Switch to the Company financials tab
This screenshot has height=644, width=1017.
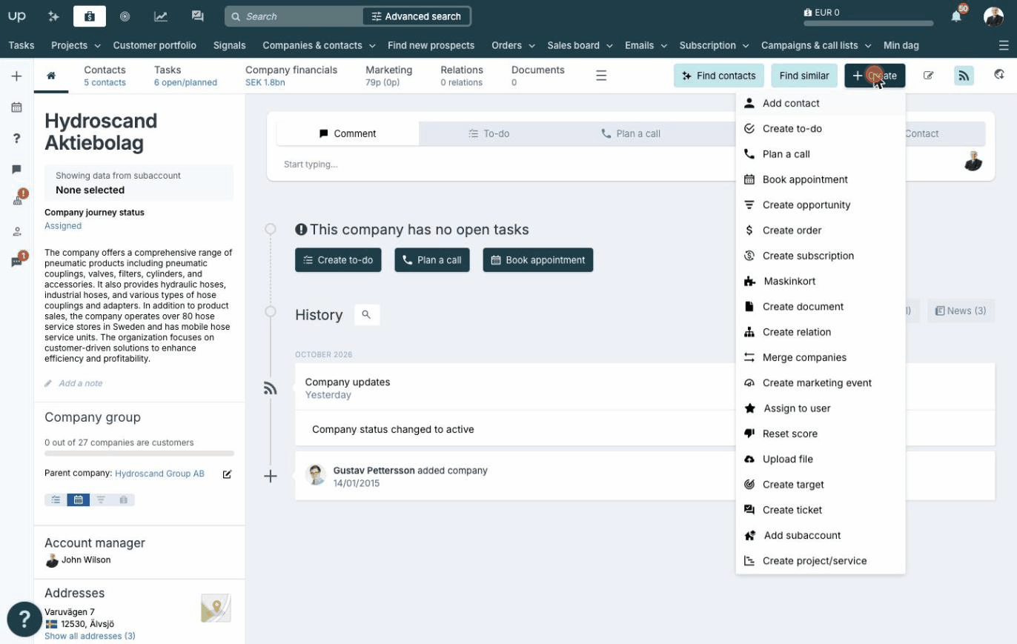291,76
